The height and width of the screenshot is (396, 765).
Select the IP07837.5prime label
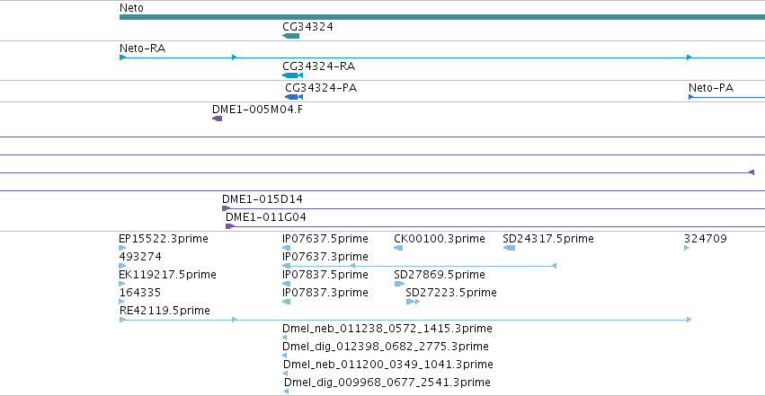pyautogui.click(x=325, y=275)
